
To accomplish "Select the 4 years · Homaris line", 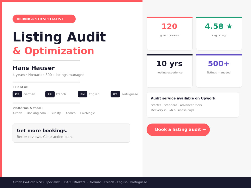I will tap(48, 75).
